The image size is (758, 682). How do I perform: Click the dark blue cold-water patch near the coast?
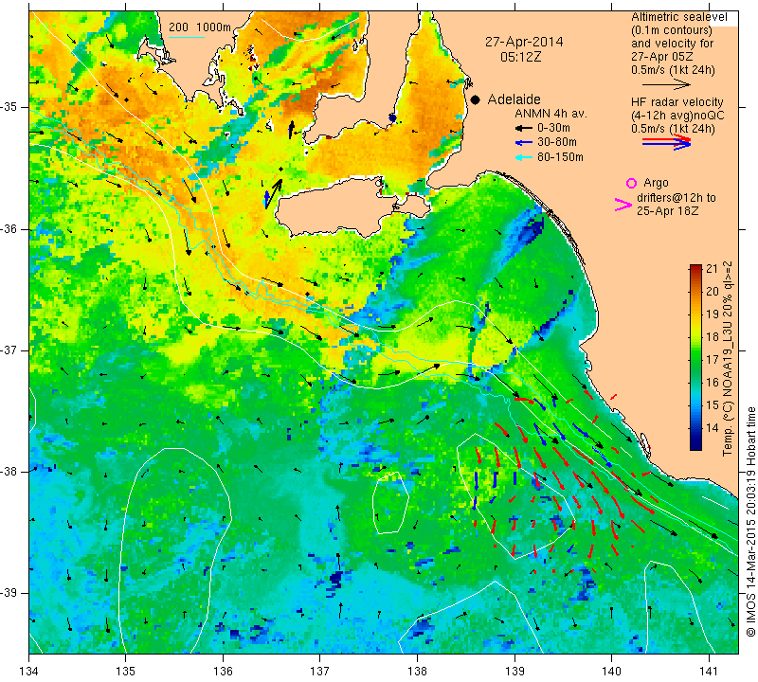(x=531, y=228)
